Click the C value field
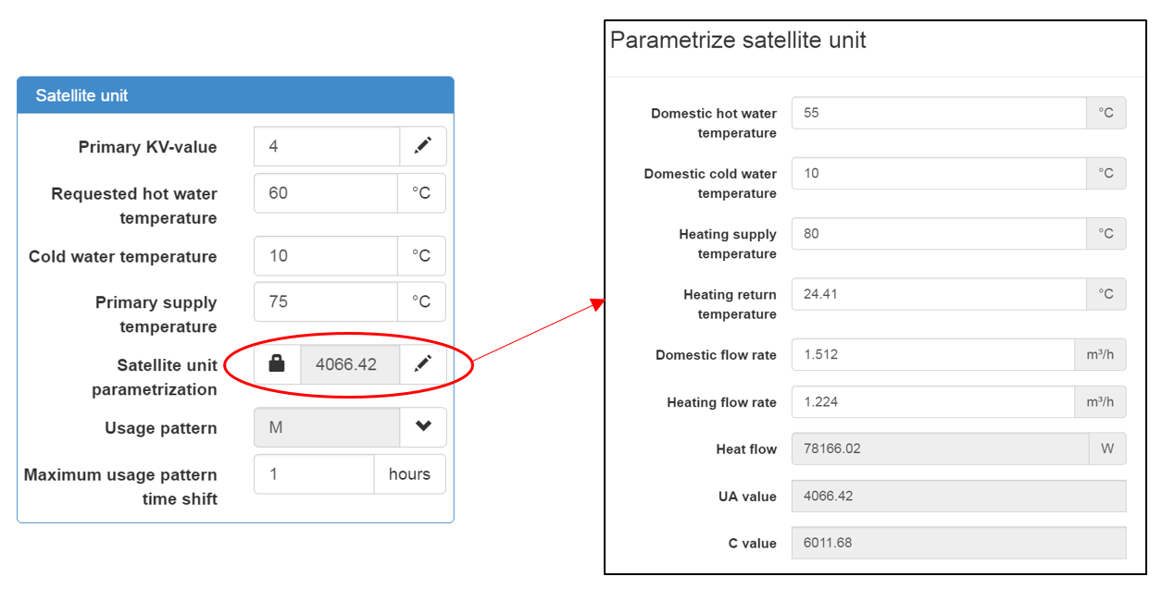Screen dimensions: 1162x589 point(958,543)
